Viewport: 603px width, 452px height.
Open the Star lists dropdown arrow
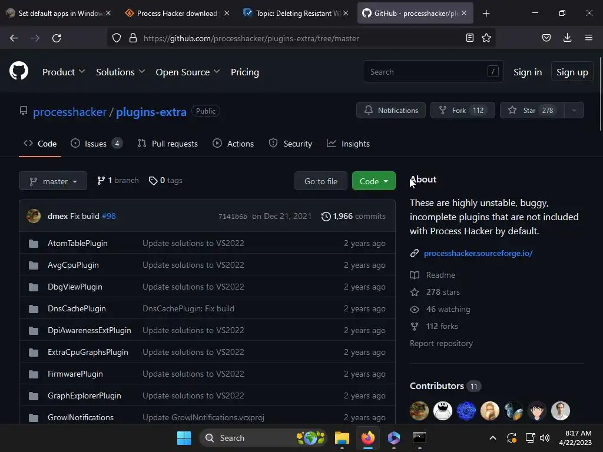point(574,110)
